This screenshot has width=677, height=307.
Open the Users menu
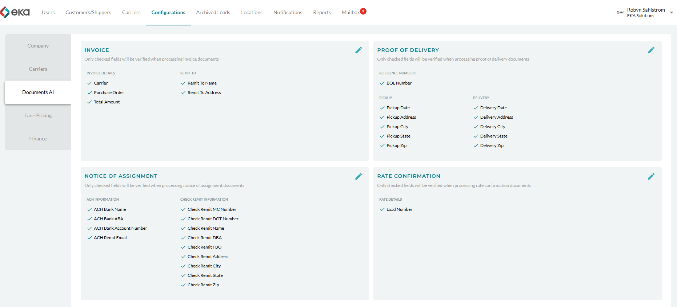coord(48,12)
